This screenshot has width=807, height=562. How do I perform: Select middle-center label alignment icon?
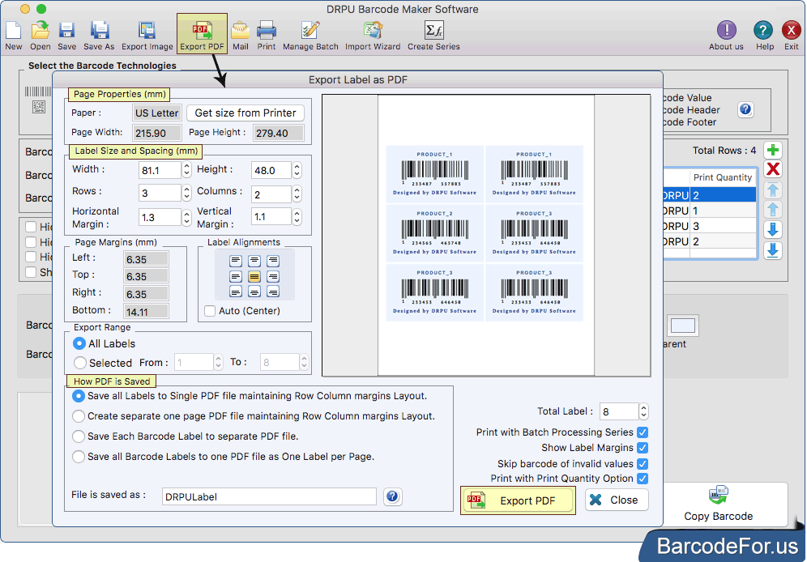(x=254, y=277)
